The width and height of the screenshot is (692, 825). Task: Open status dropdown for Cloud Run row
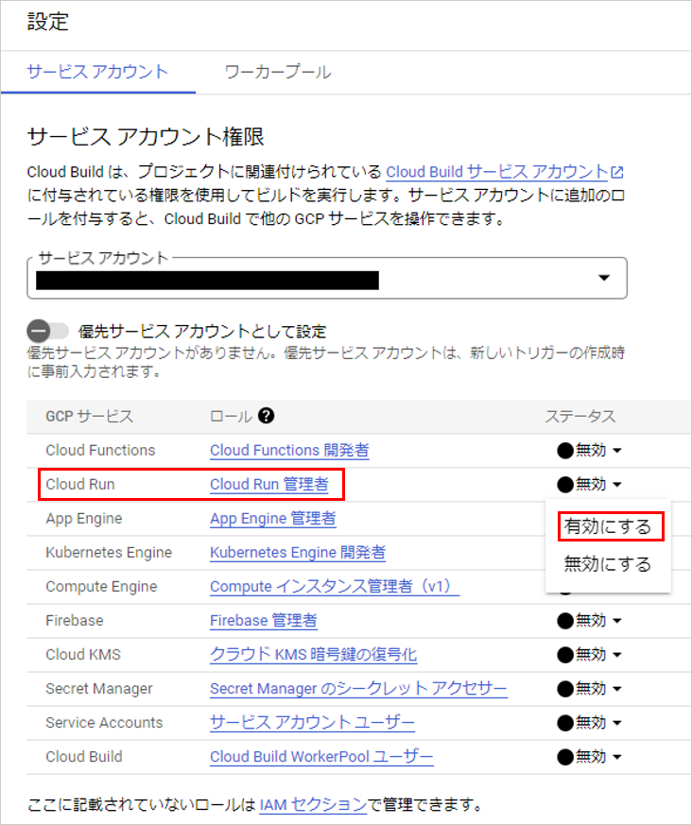(589, 484)
